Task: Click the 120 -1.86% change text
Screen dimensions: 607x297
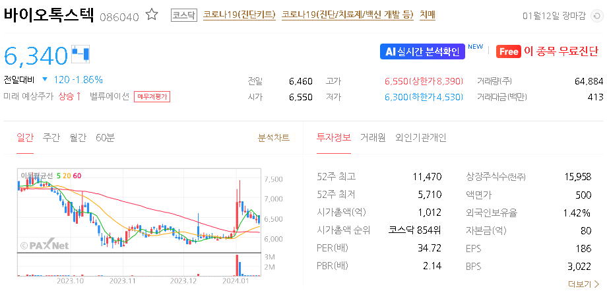Action: point(79,80)
